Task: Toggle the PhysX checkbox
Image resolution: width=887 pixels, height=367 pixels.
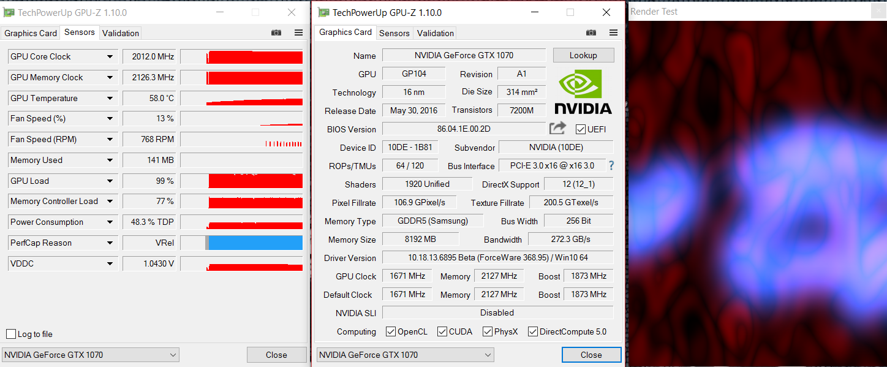Action: (x=488, y=331)
